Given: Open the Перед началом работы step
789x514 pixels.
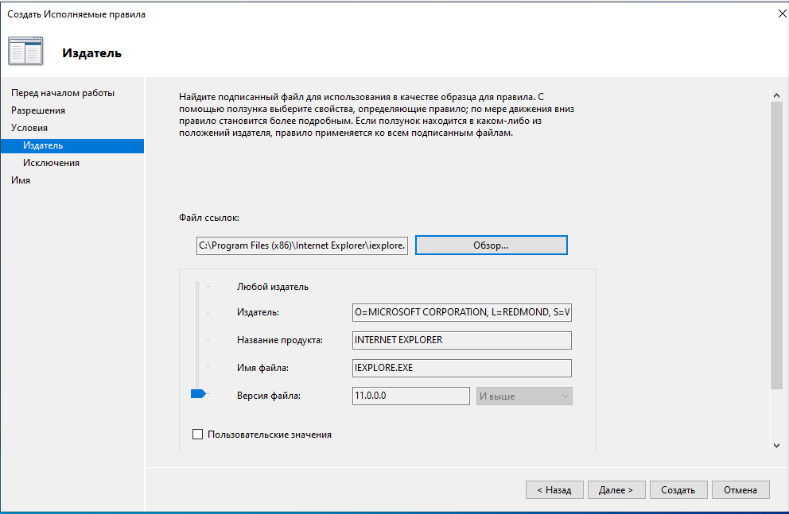Looking at the screenshot, I should [x=63, y=93].
